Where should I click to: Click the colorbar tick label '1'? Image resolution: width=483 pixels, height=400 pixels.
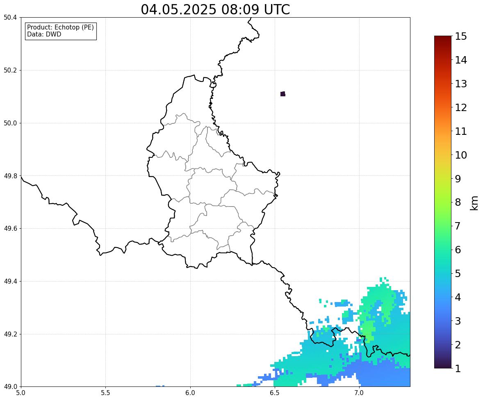tap(458, 368)
